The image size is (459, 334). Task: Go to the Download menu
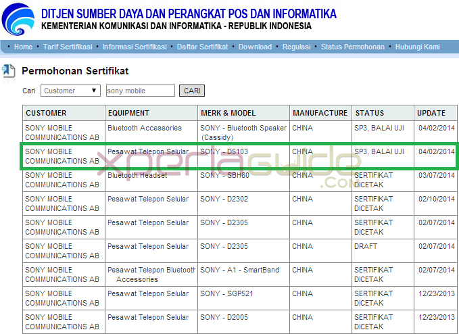coord(255,47)
